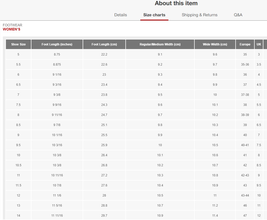Click foot length 9 9/16 cell
267x220 pixels.
(x=57, y=105)
